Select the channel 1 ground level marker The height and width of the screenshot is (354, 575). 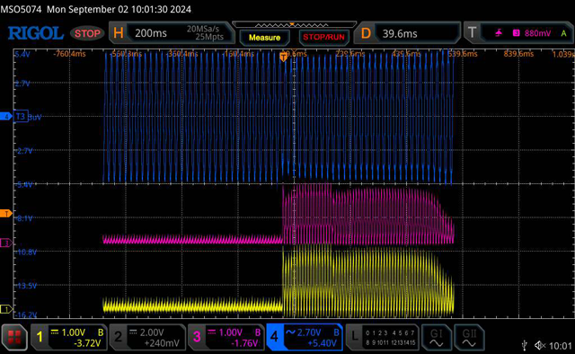tap(6, 309)
